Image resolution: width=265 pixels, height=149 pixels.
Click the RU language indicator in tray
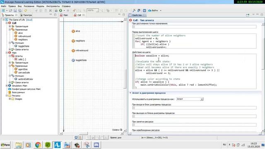coord(224,144)
